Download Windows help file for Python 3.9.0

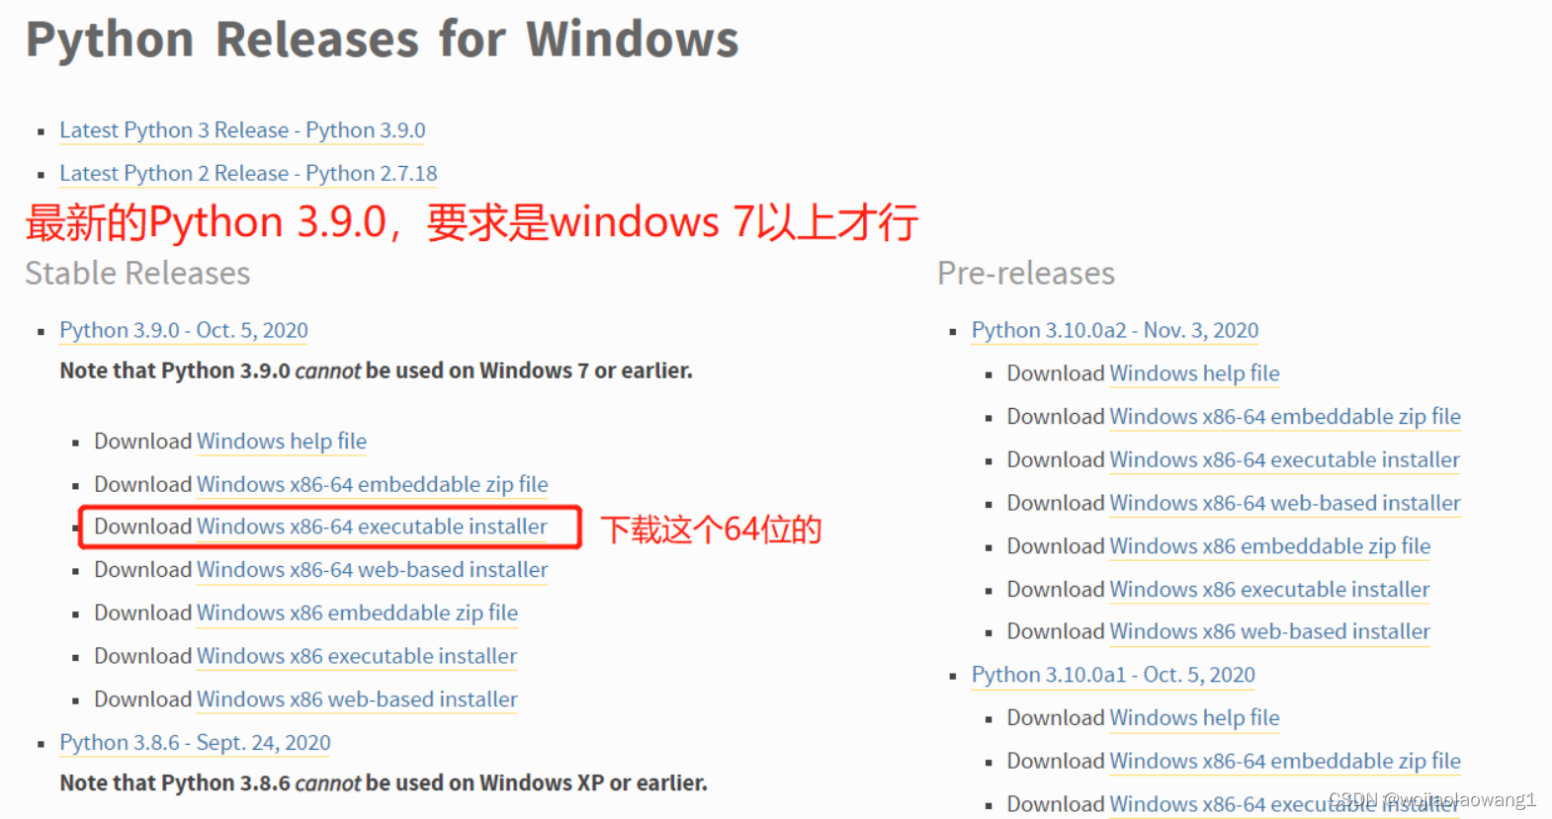(282, 442)
